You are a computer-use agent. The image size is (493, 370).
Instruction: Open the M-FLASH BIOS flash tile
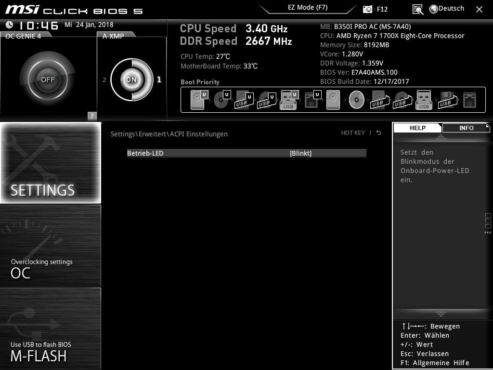pos(51,328)
